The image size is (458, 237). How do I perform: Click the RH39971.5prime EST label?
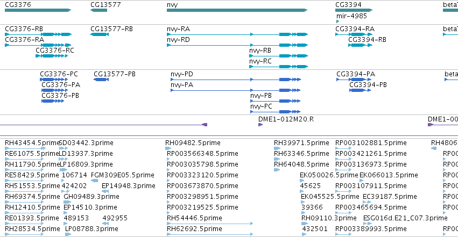(x=301, y=143)
